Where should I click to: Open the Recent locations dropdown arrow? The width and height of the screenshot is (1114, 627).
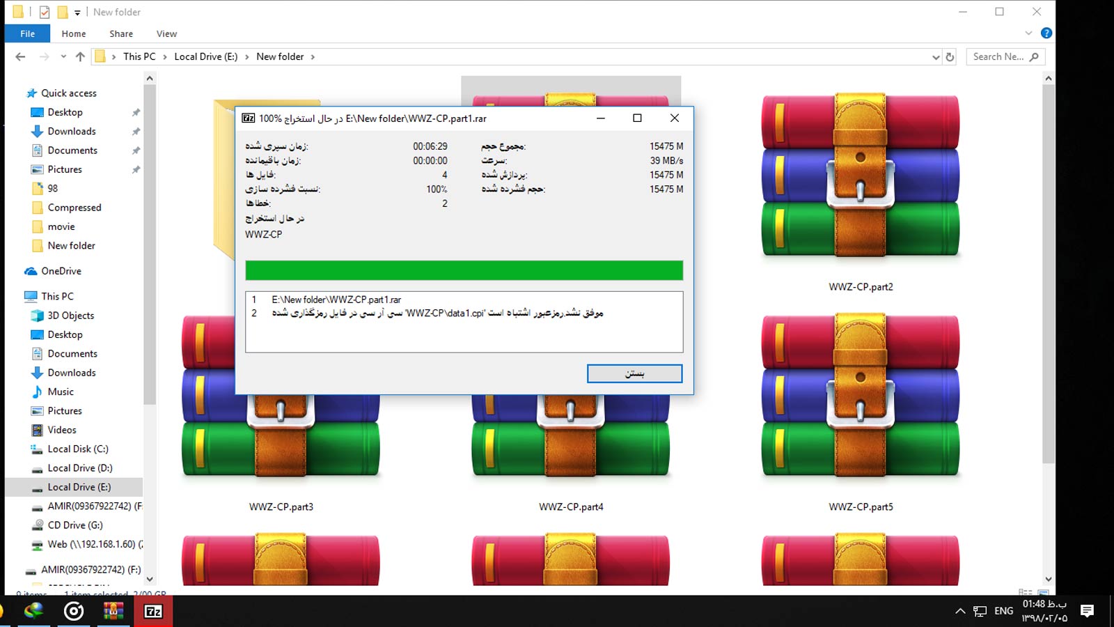point(63,57)
